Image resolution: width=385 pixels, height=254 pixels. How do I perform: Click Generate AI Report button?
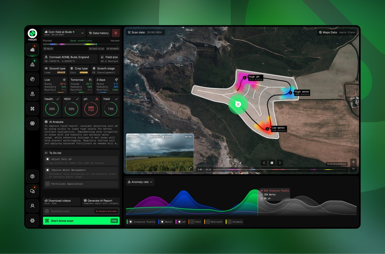coord(101,202)
